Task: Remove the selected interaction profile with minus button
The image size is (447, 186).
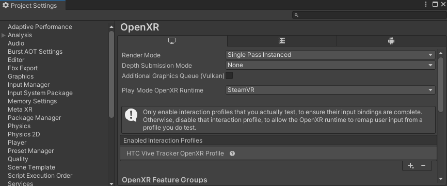Action: pyautogui.click(x=423, y=165)
